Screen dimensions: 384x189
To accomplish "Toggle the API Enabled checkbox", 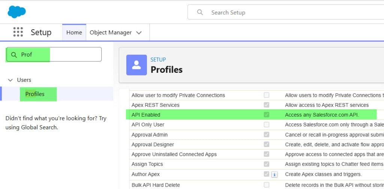I will click(x=267, y=115).
